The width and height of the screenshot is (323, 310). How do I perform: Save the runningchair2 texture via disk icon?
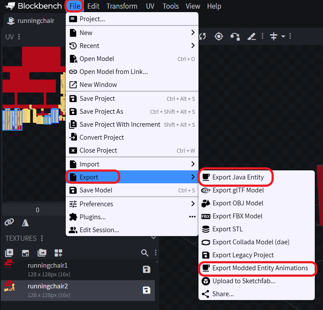click(x=147, y=290)
